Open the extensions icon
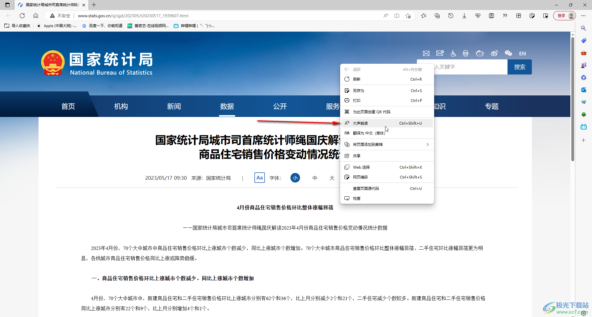592x317 pixels. click(x=519, y=16)
